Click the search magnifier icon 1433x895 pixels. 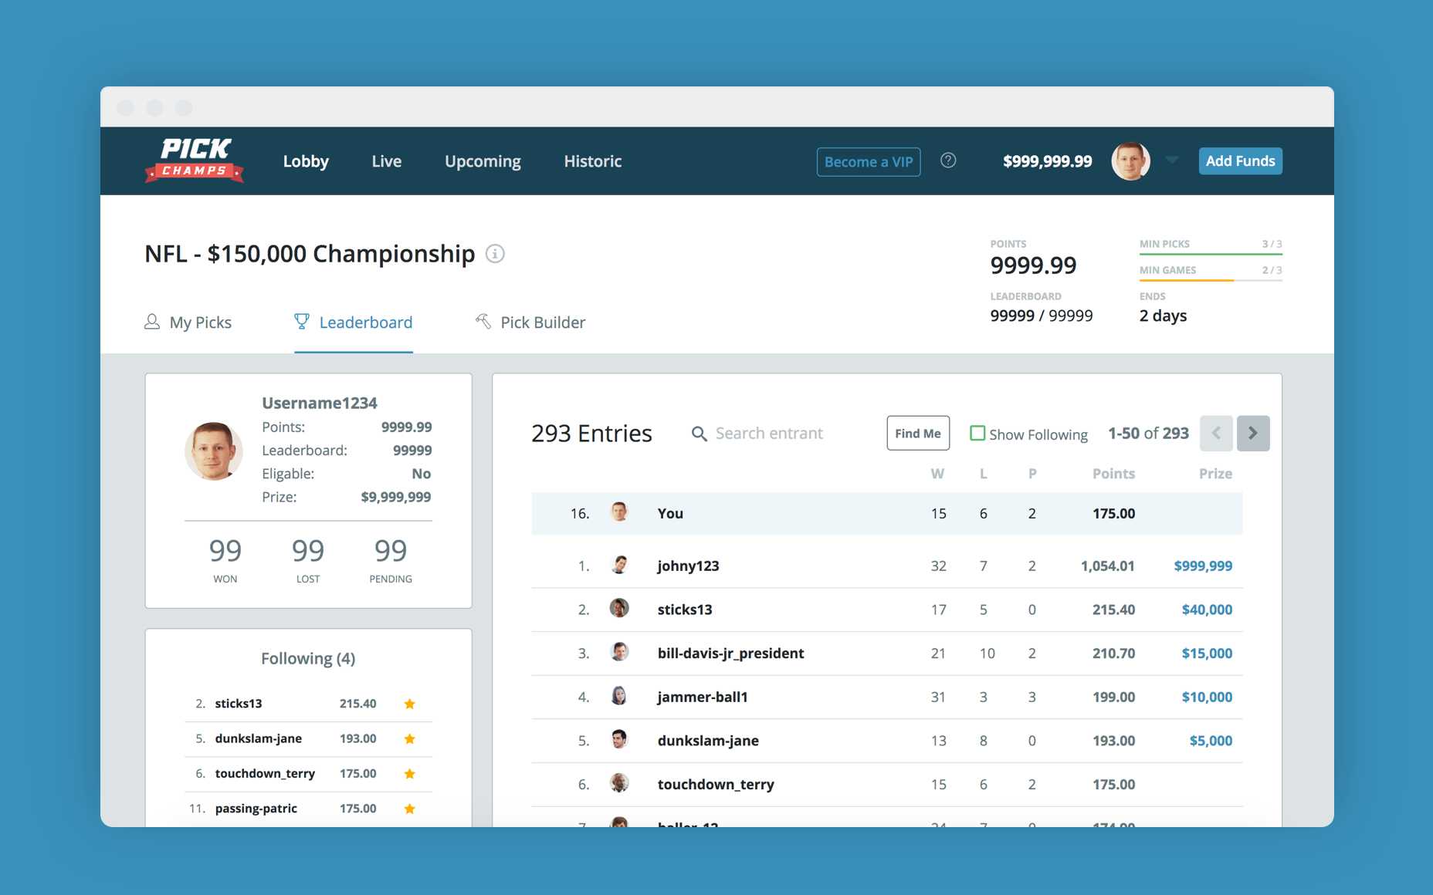pyautogui.click(x=699, y=434)
